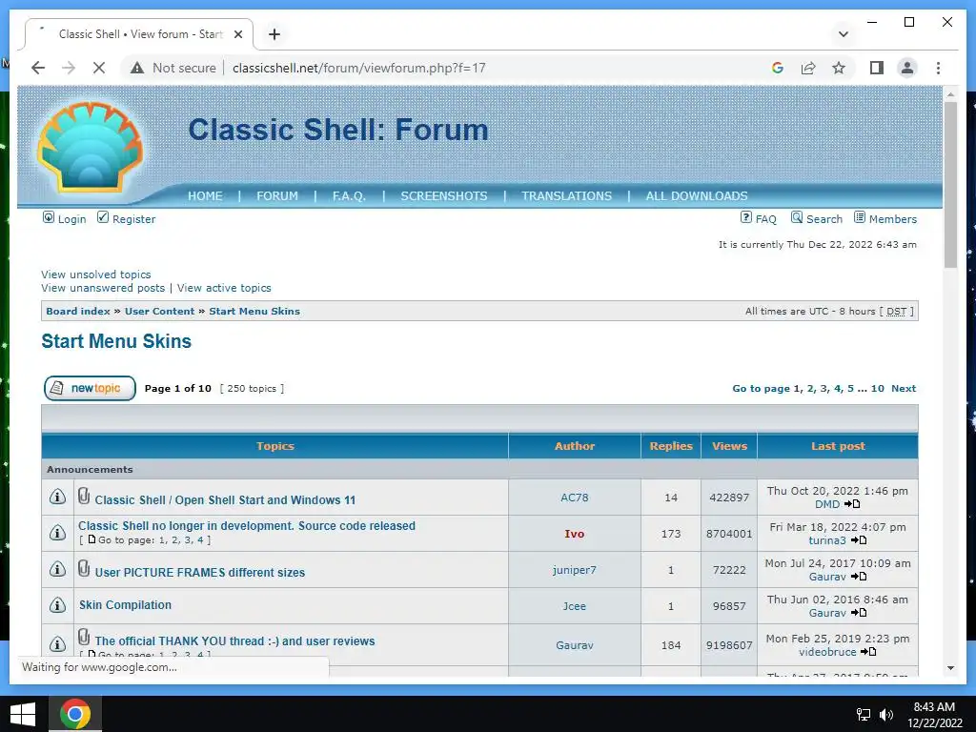Click View unanswered posts
The width and height of the screenshot is (976, 732).
tap(103, 288)
